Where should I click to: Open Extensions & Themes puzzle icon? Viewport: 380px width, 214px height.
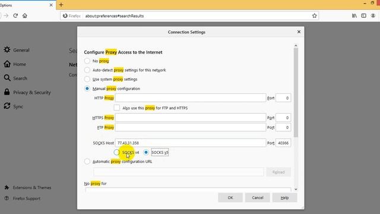7,187
